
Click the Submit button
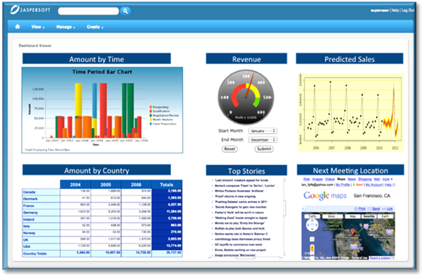[x=264, y=149]
